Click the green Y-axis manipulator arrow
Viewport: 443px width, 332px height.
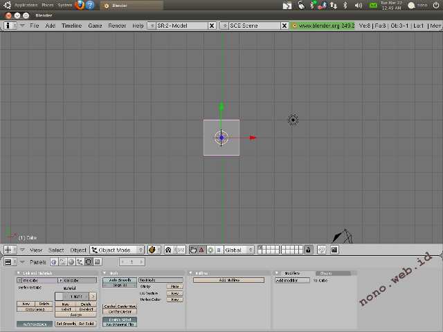(221, 107)
